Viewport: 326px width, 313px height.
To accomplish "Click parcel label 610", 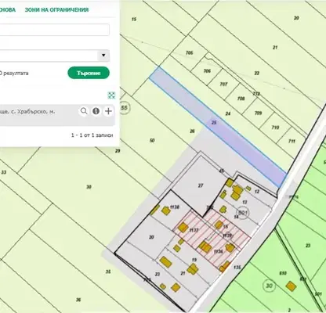I will click(283, 273).
